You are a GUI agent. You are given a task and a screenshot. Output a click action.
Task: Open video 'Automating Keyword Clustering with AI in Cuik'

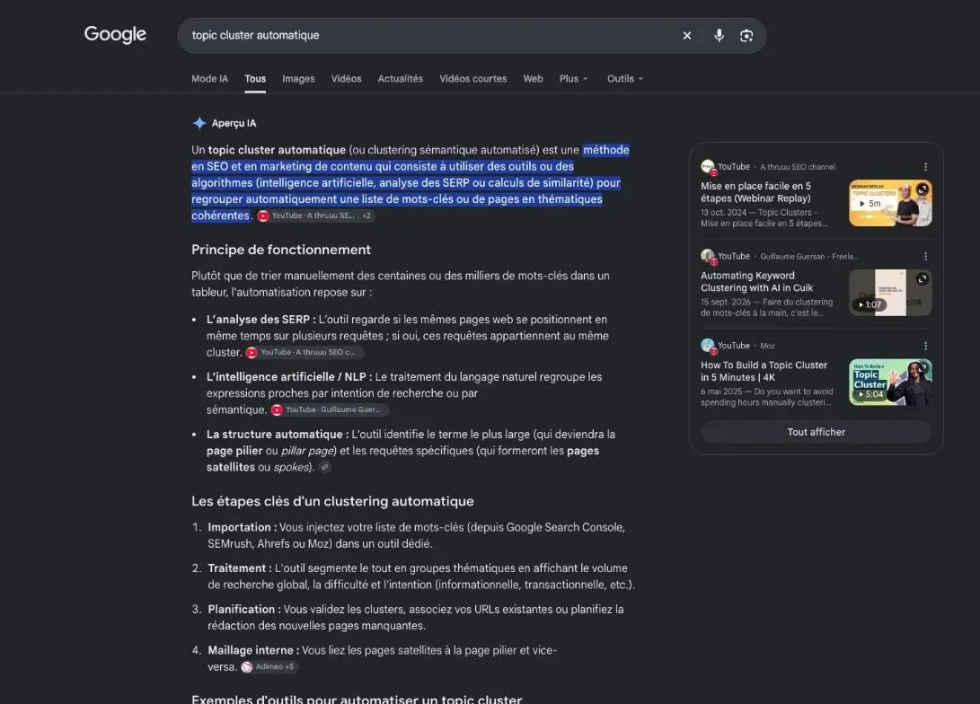coord(756,282)
